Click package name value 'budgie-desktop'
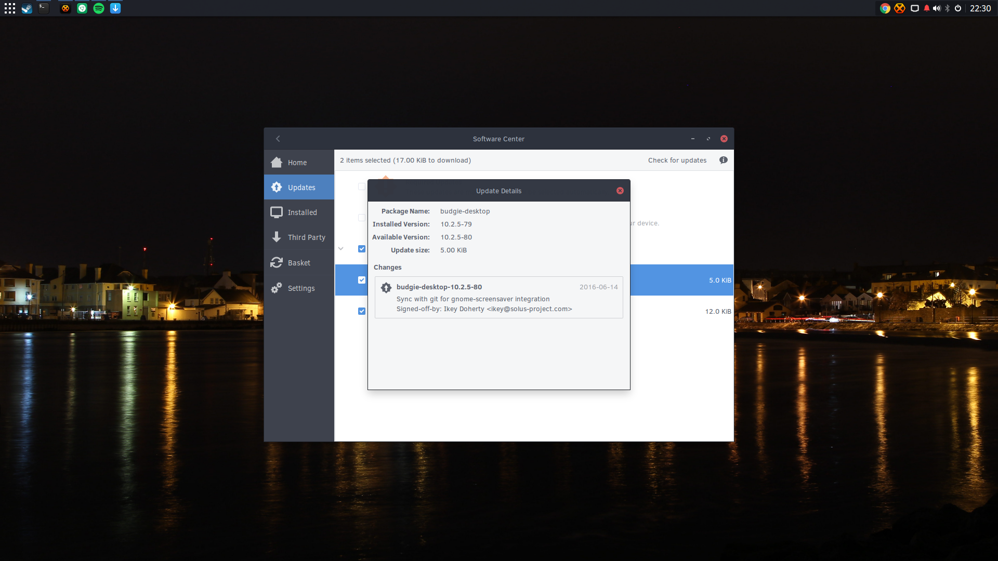The width and height of the screenshot is (998, 561). pyautogui.click(x=465, y=211)
